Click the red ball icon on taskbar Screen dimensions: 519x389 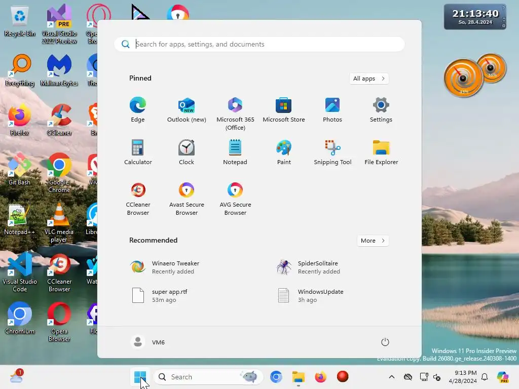click(343, 377)
